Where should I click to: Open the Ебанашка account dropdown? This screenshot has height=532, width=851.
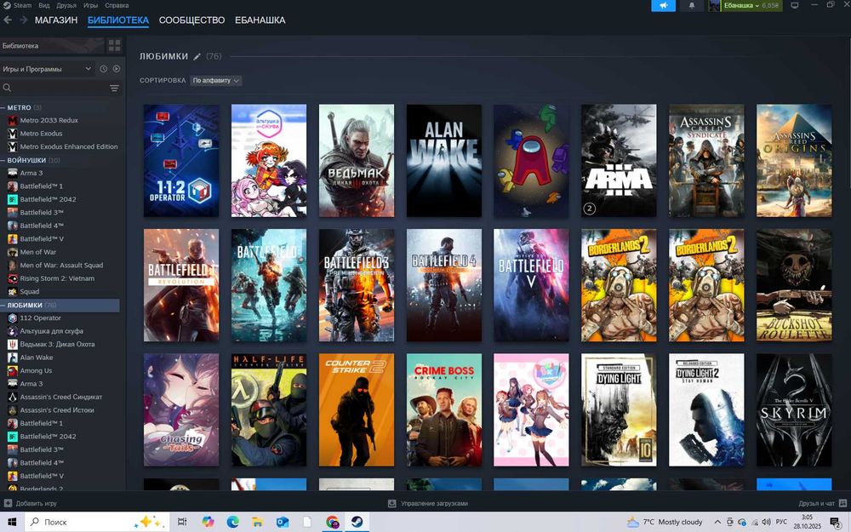pos(741,5)
